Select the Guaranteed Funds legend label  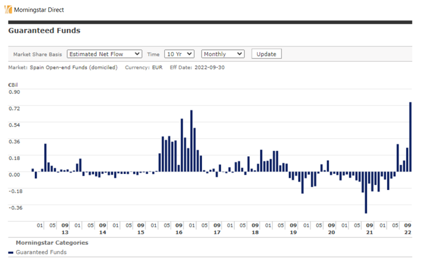[x=41, y=253]
